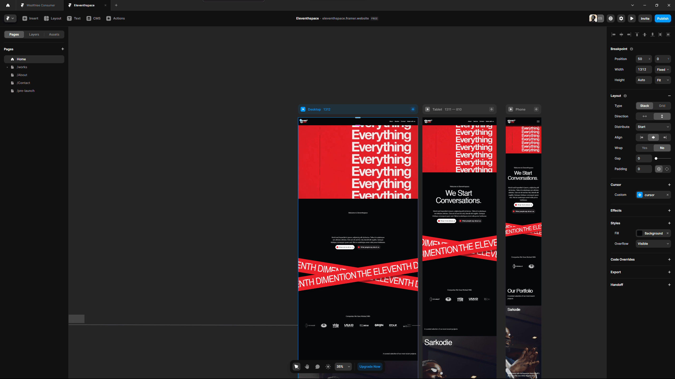Select the Pages tab

point(14,34)
